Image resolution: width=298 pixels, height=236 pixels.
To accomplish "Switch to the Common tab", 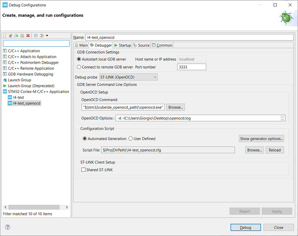I will (x=162, y=45).
